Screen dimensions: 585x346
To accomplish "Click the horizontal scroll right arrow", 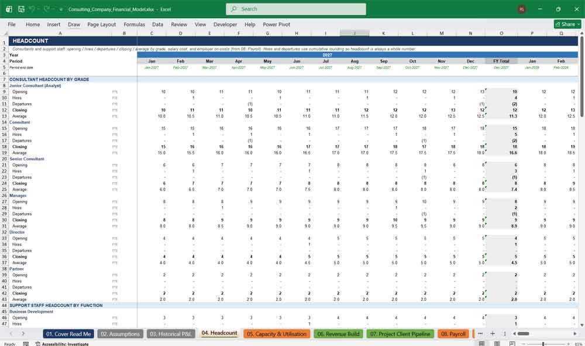I will 575,334.
